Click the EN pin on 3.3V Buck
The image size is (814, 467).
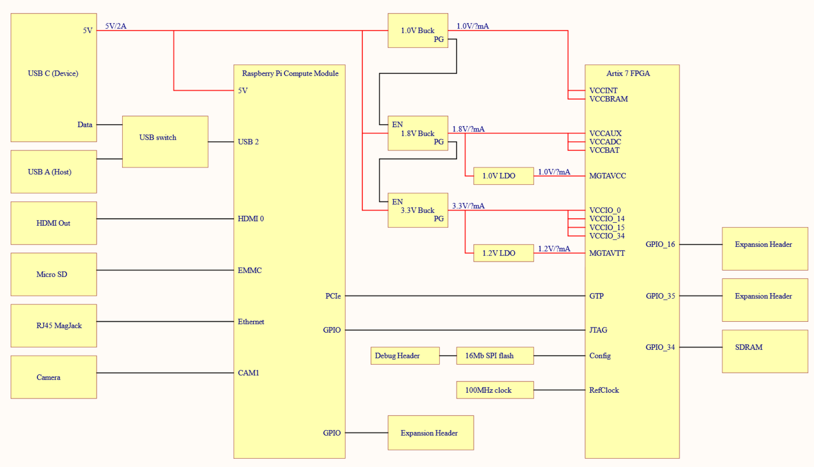click(x=397, y=202)
